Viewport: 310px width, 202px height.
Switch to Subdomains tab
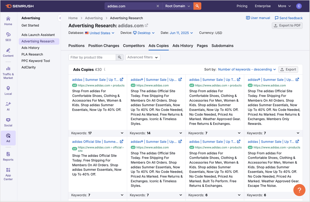click(x=223, y=46)
